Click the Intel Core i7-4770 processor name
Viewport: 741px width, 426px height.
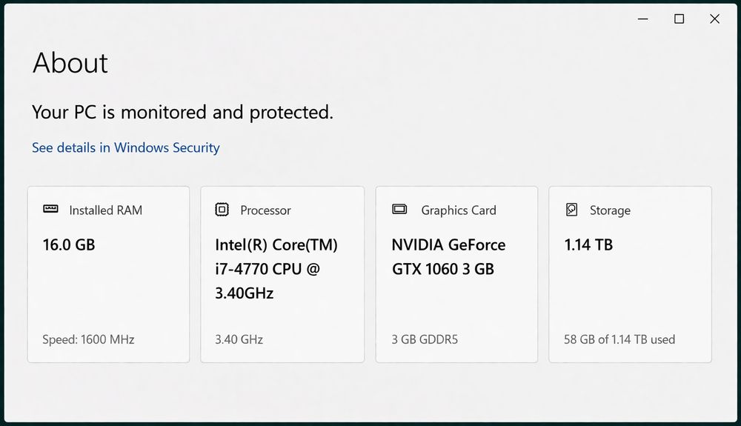pos(276,269)
